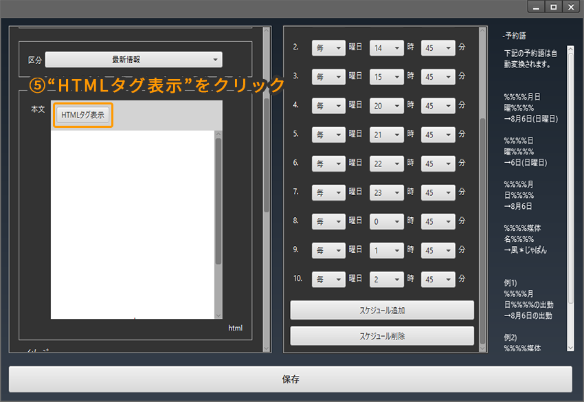Click the left panel scrollbar up arrow
Image resolution: width=584 pixels, height=402 pixels.
267,30
